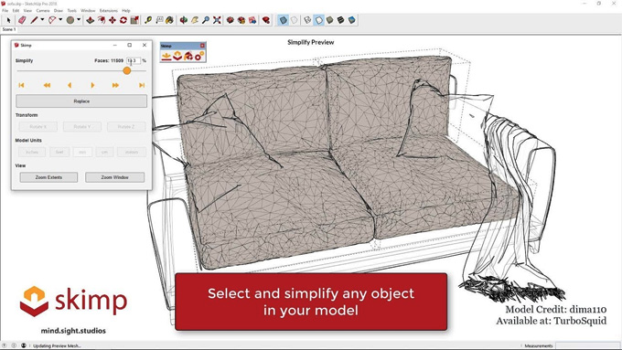Image resolution: width=622 pixels, height=350 pixels.
Task: Activate the Orbit camera tool
Action: coord(184,20)
